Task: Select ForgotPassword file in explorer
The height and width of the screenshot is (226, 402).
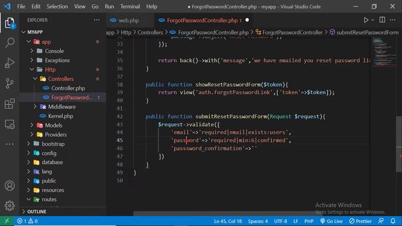Action: click(63, 97)
